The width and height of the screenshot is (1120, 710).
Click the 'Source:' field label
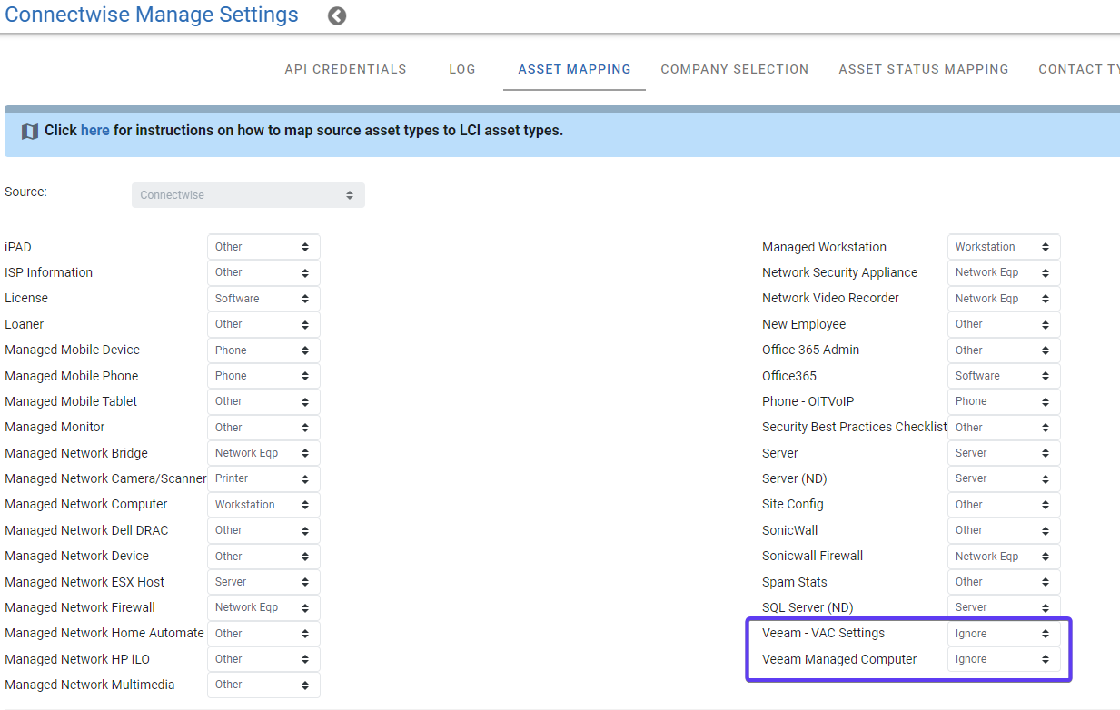point(25,192)
